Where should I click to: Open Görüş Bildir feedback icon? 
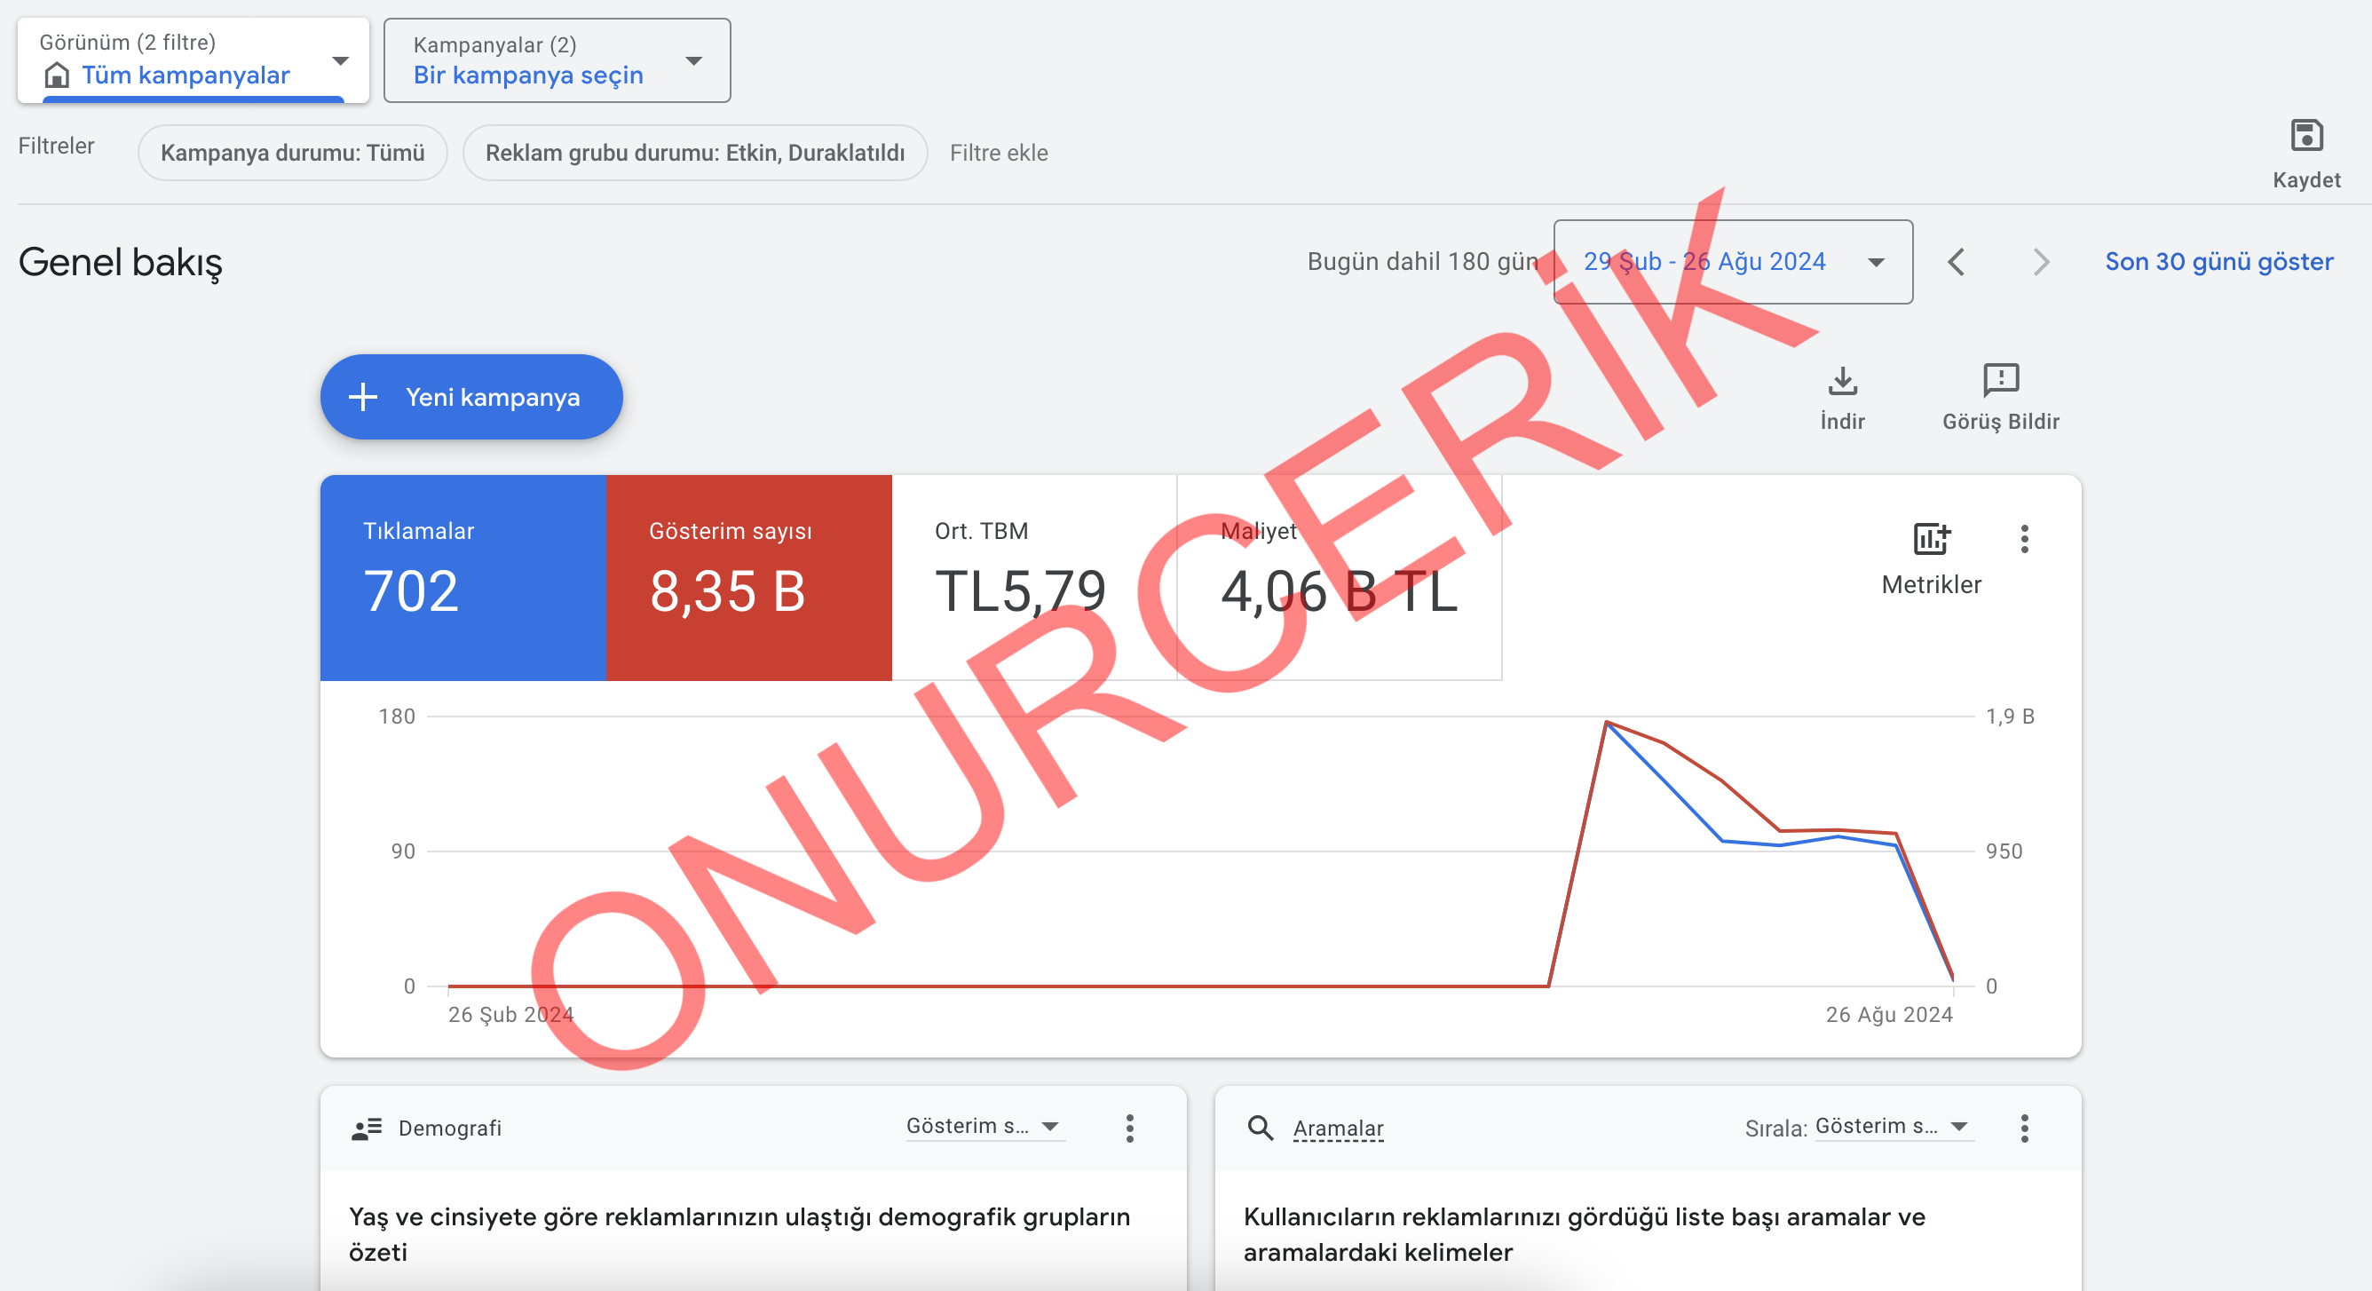click(x=2000, y=380)
